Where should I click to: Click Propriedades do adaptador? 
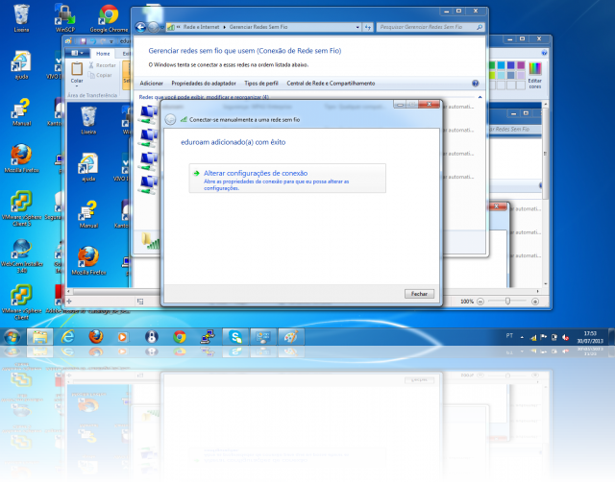[x=204, y=84]
